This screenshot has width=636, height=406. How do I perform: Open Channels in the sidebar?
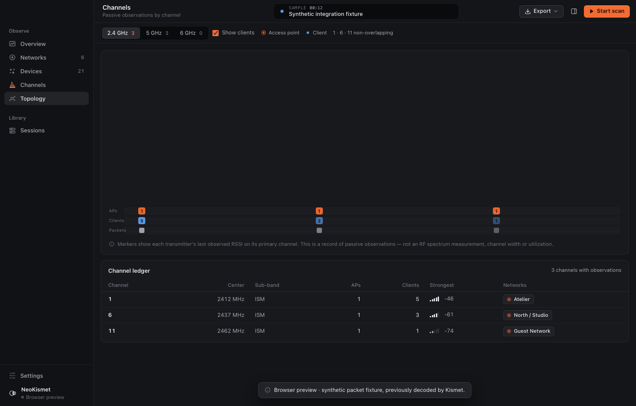(x=46, y=85)
